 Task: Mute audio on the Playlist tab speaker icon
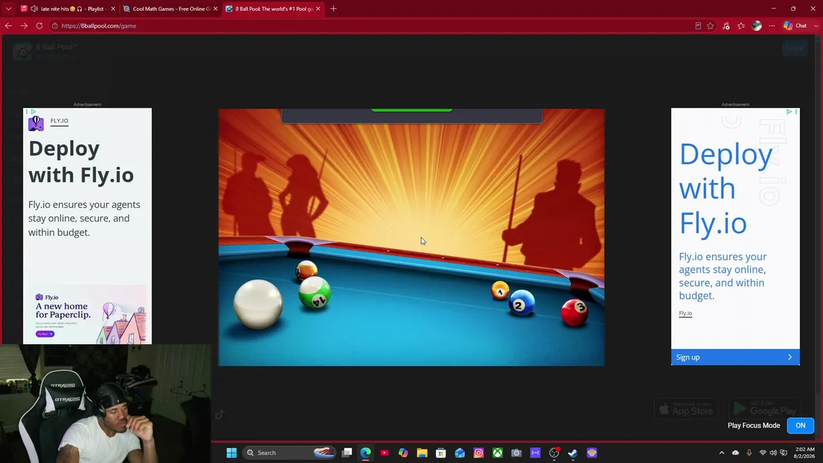pos(33,9)
